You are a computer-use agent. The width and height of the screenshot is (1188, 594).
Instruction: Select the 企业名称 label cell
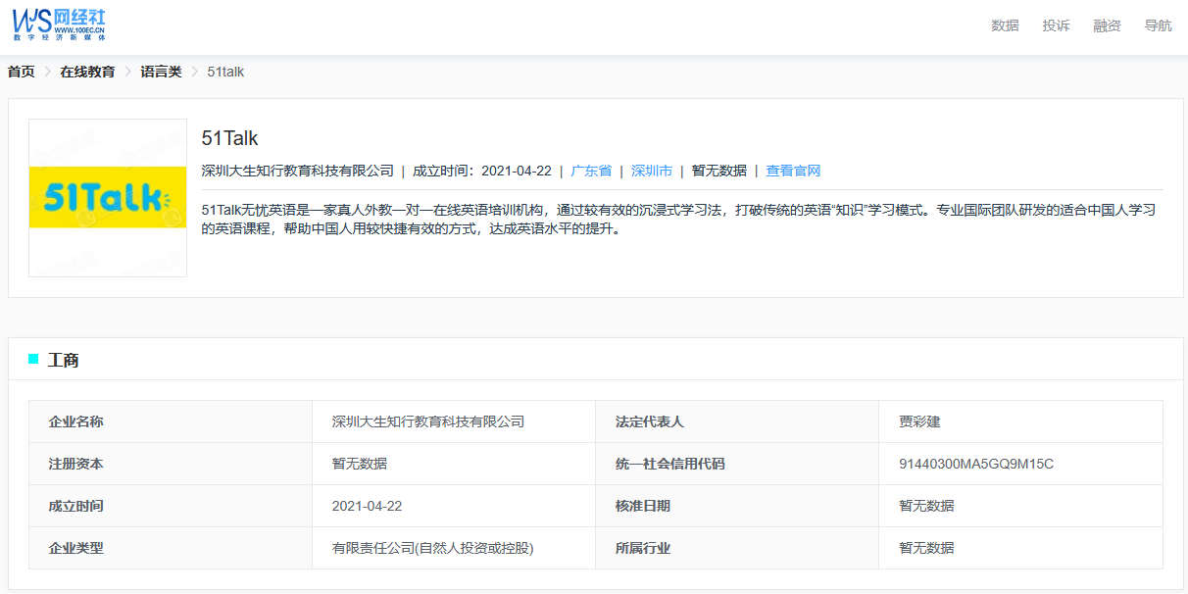171,421
